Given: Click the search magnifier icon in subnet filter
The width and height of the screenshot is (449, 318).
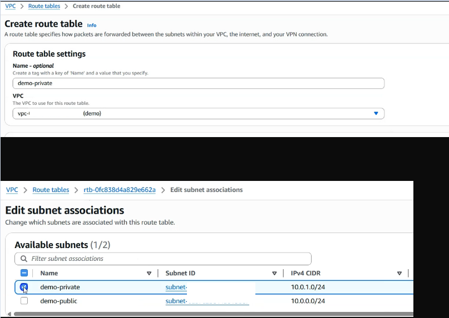Looking at the screenshot, I should pyautogui.click(x=24, y=259).
